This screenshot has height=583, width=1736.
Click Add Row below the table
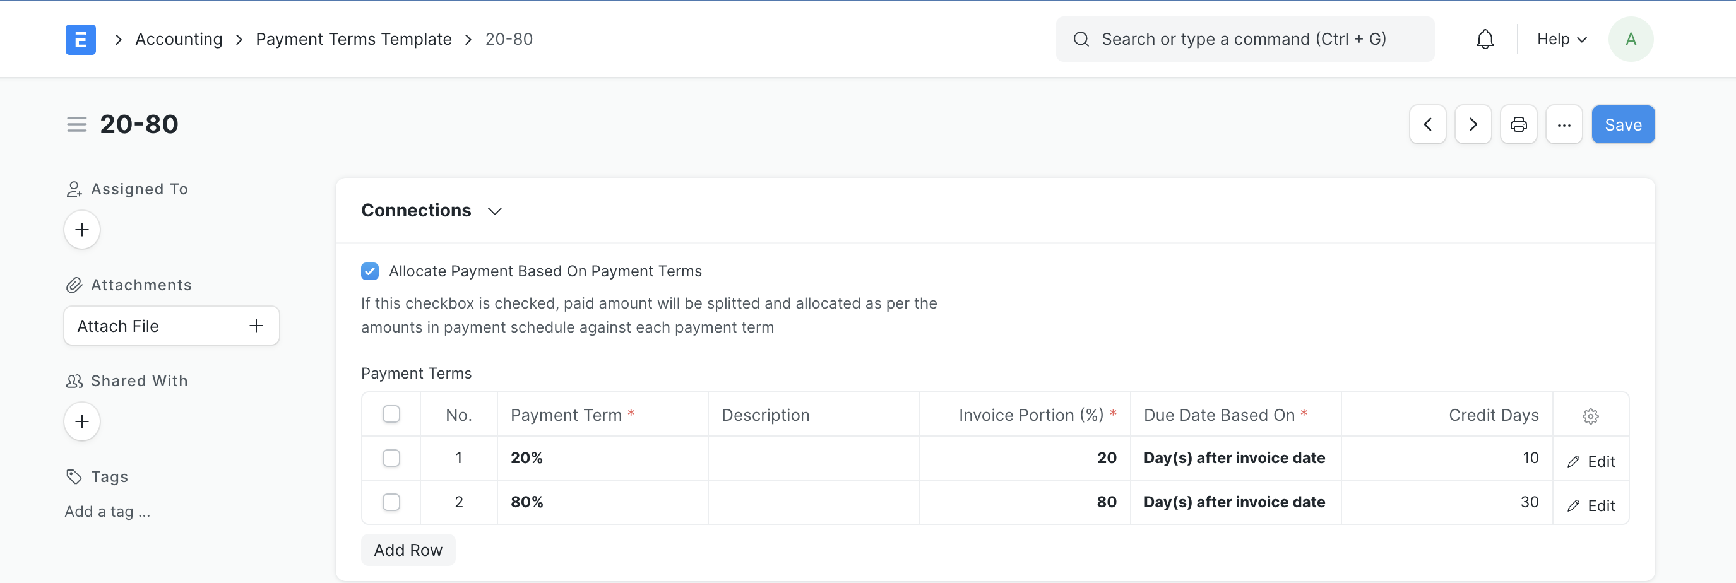pyautogui.click(x=408, y=550)
